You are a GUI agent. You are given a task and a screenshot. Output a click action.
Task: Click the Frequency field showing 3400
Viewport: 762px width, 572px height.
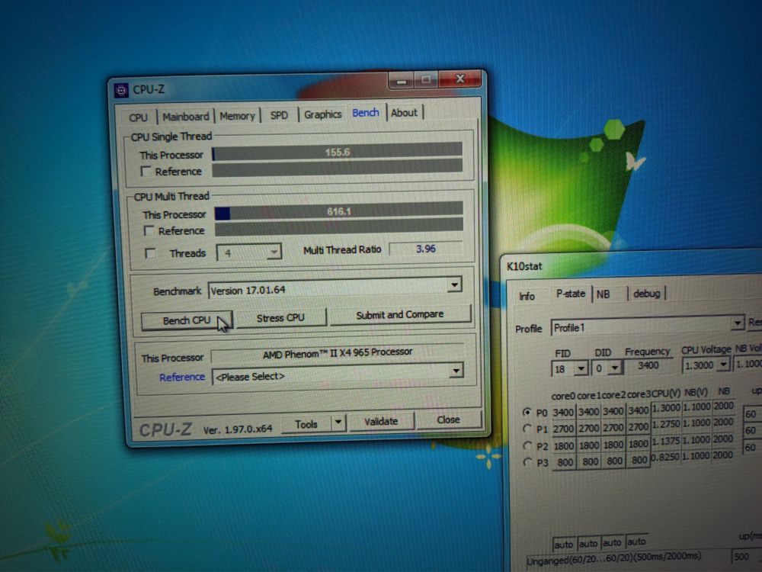(x=648, y=366)
